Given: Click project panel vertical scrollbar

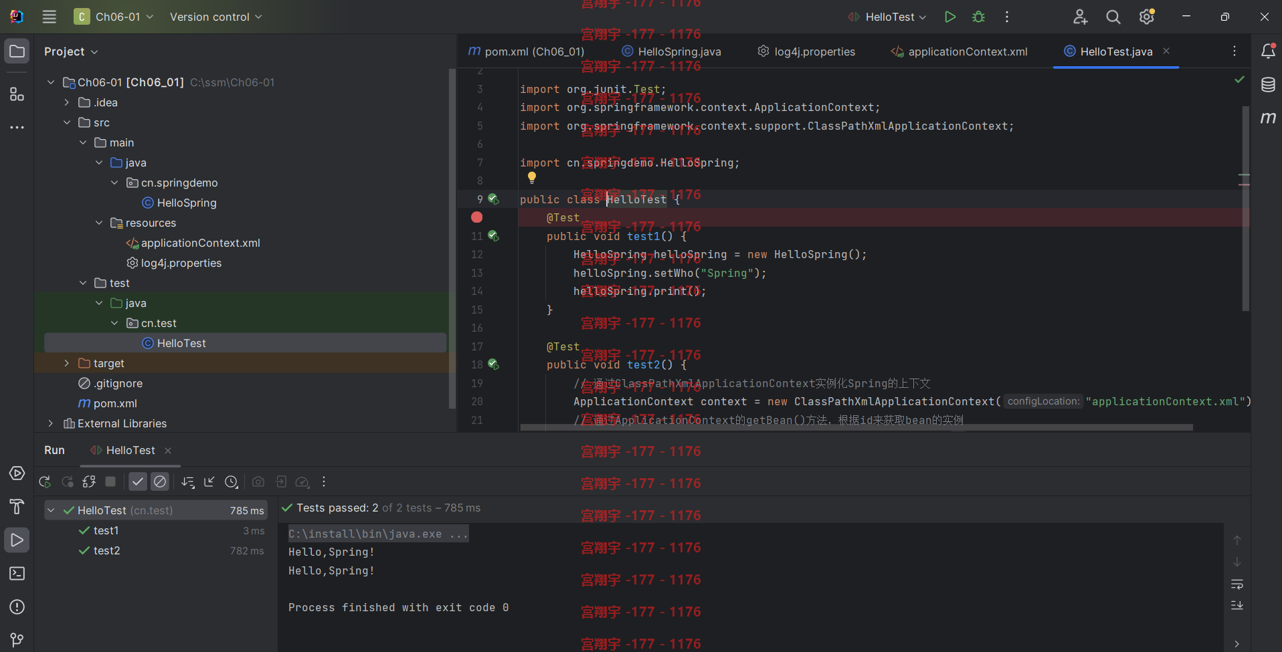Looking at the screenshot, I should pyautogui.click(x=452, y=238).
